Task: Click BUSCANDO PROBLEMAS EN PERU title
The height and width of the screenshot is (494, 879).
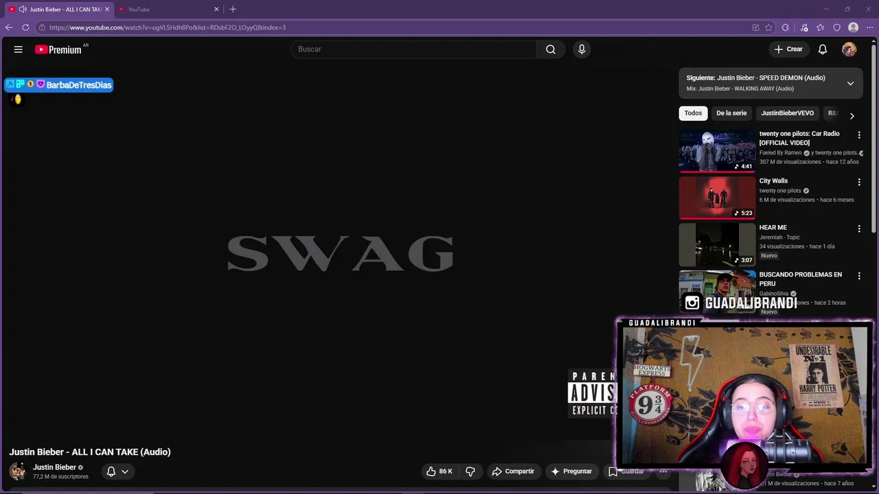Action: [x=800, y=279]
